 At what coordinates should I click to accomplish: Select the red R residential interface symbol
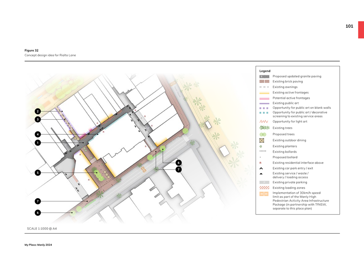click(260, 163)
